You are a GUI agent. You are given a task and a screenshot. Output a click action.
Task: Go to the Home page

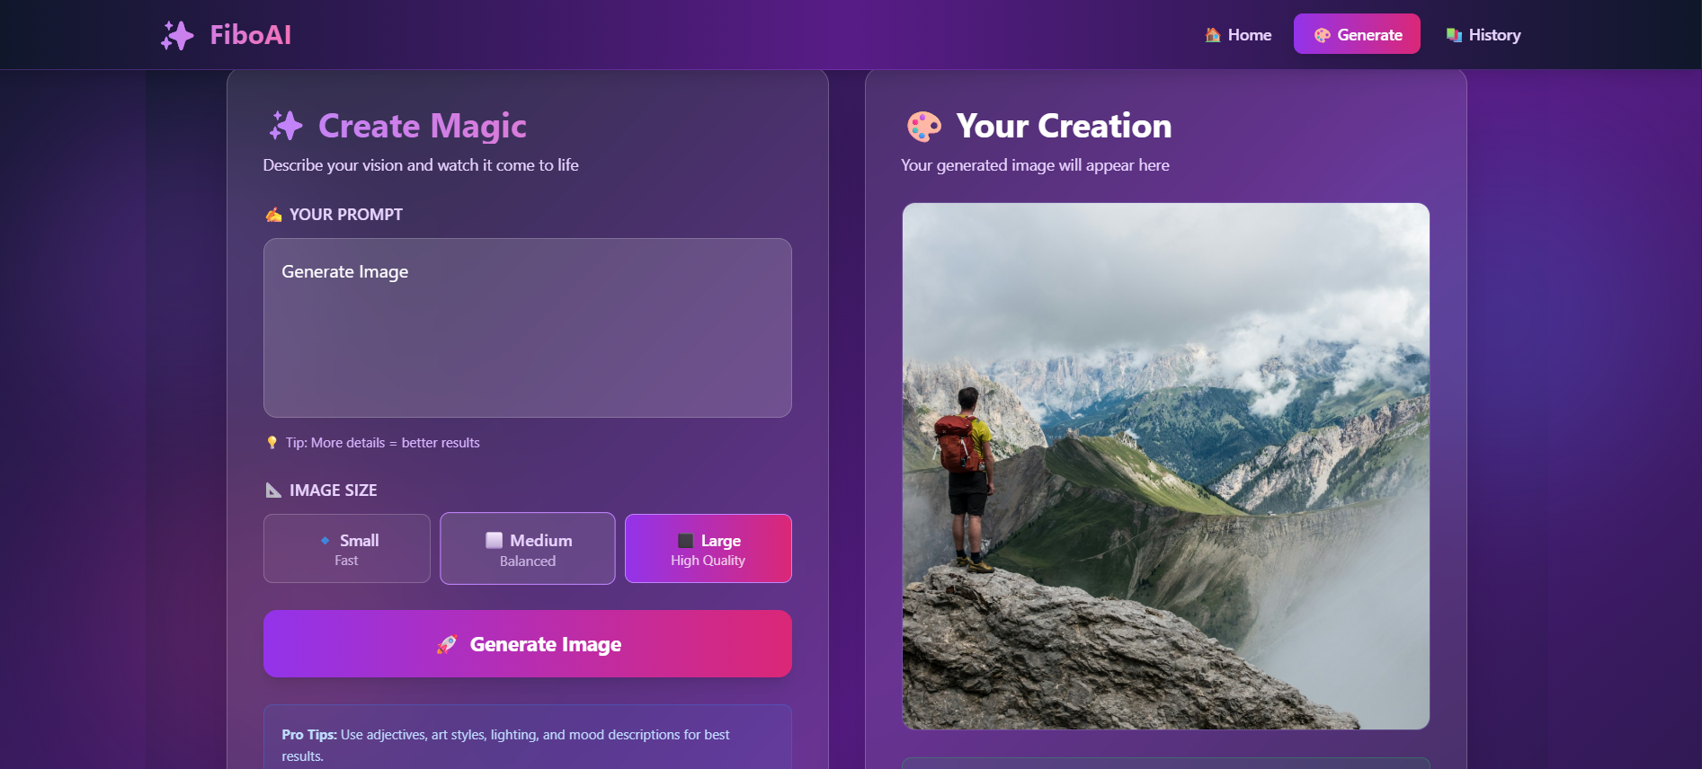coord(1238,35)
